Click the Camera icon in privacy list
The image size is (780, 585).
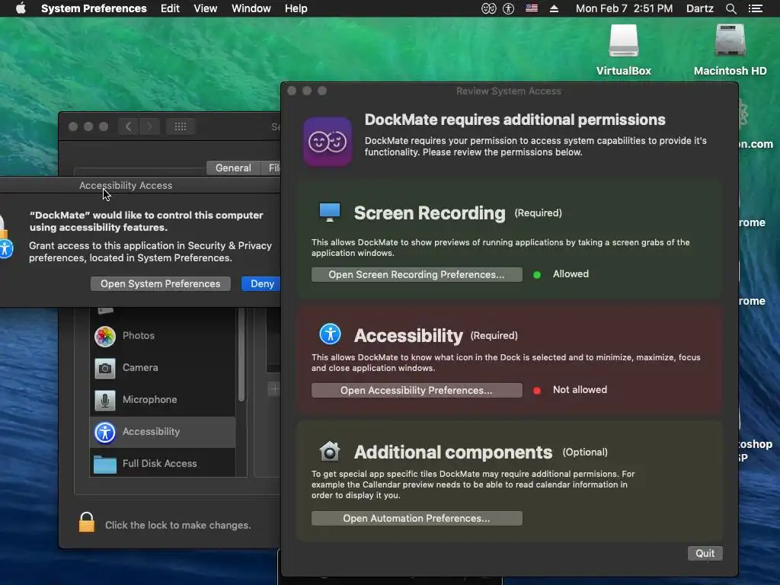(x=105, y=368)
